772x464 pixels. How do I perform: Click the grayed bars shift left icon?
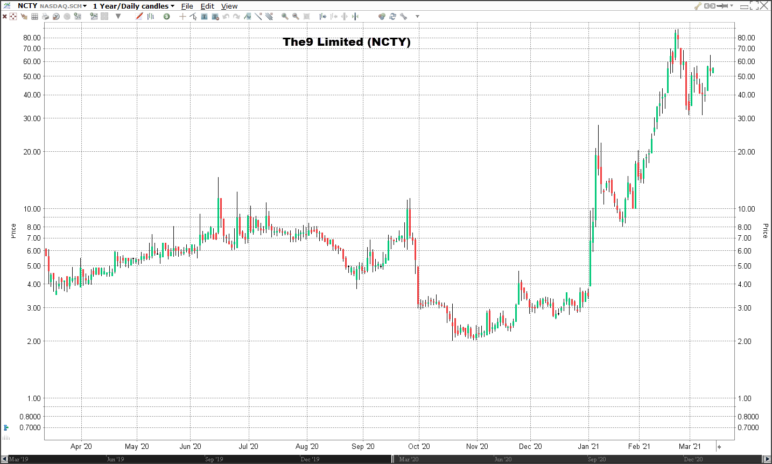(334, 17)
